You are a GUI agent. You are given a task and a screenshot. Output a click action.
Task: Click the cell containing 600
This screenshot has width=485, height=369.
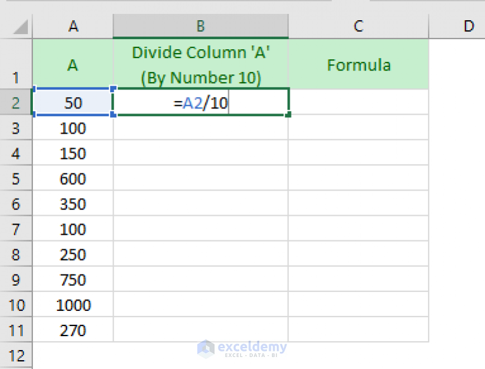(x=73, y=178)
